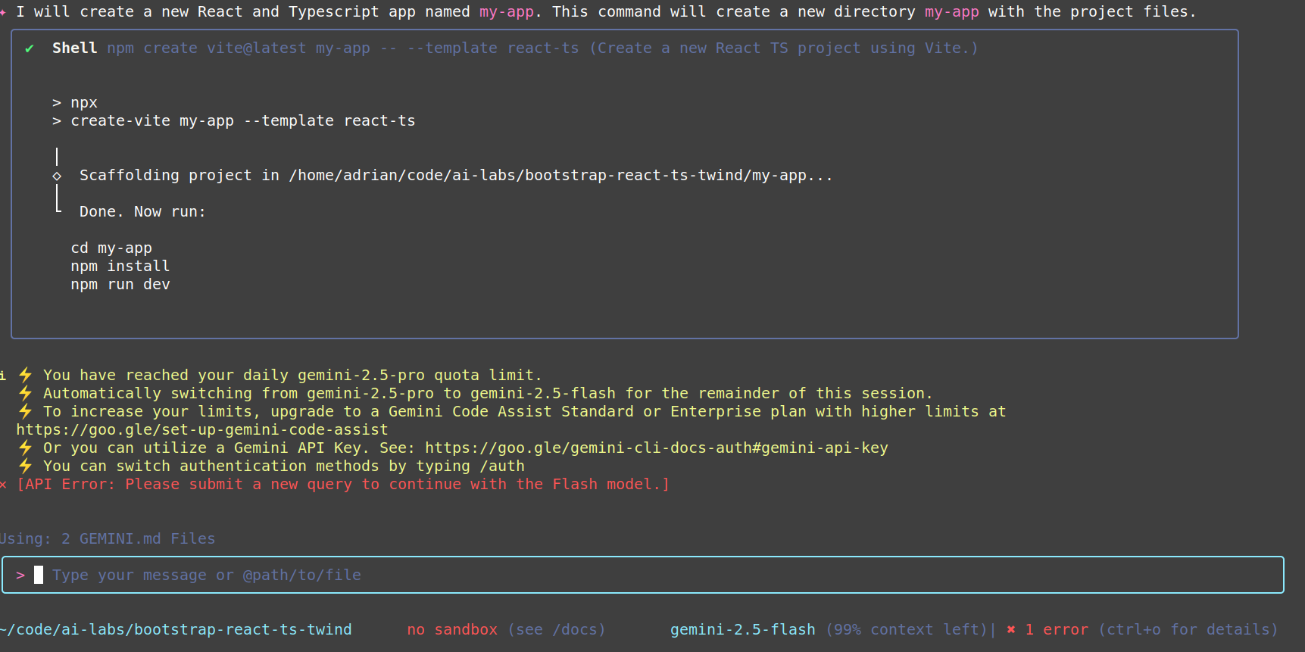Click the lightning bolt beside quota limit message
The width and height of the screenshot is (1305, 652).
[x=26, y=375]
